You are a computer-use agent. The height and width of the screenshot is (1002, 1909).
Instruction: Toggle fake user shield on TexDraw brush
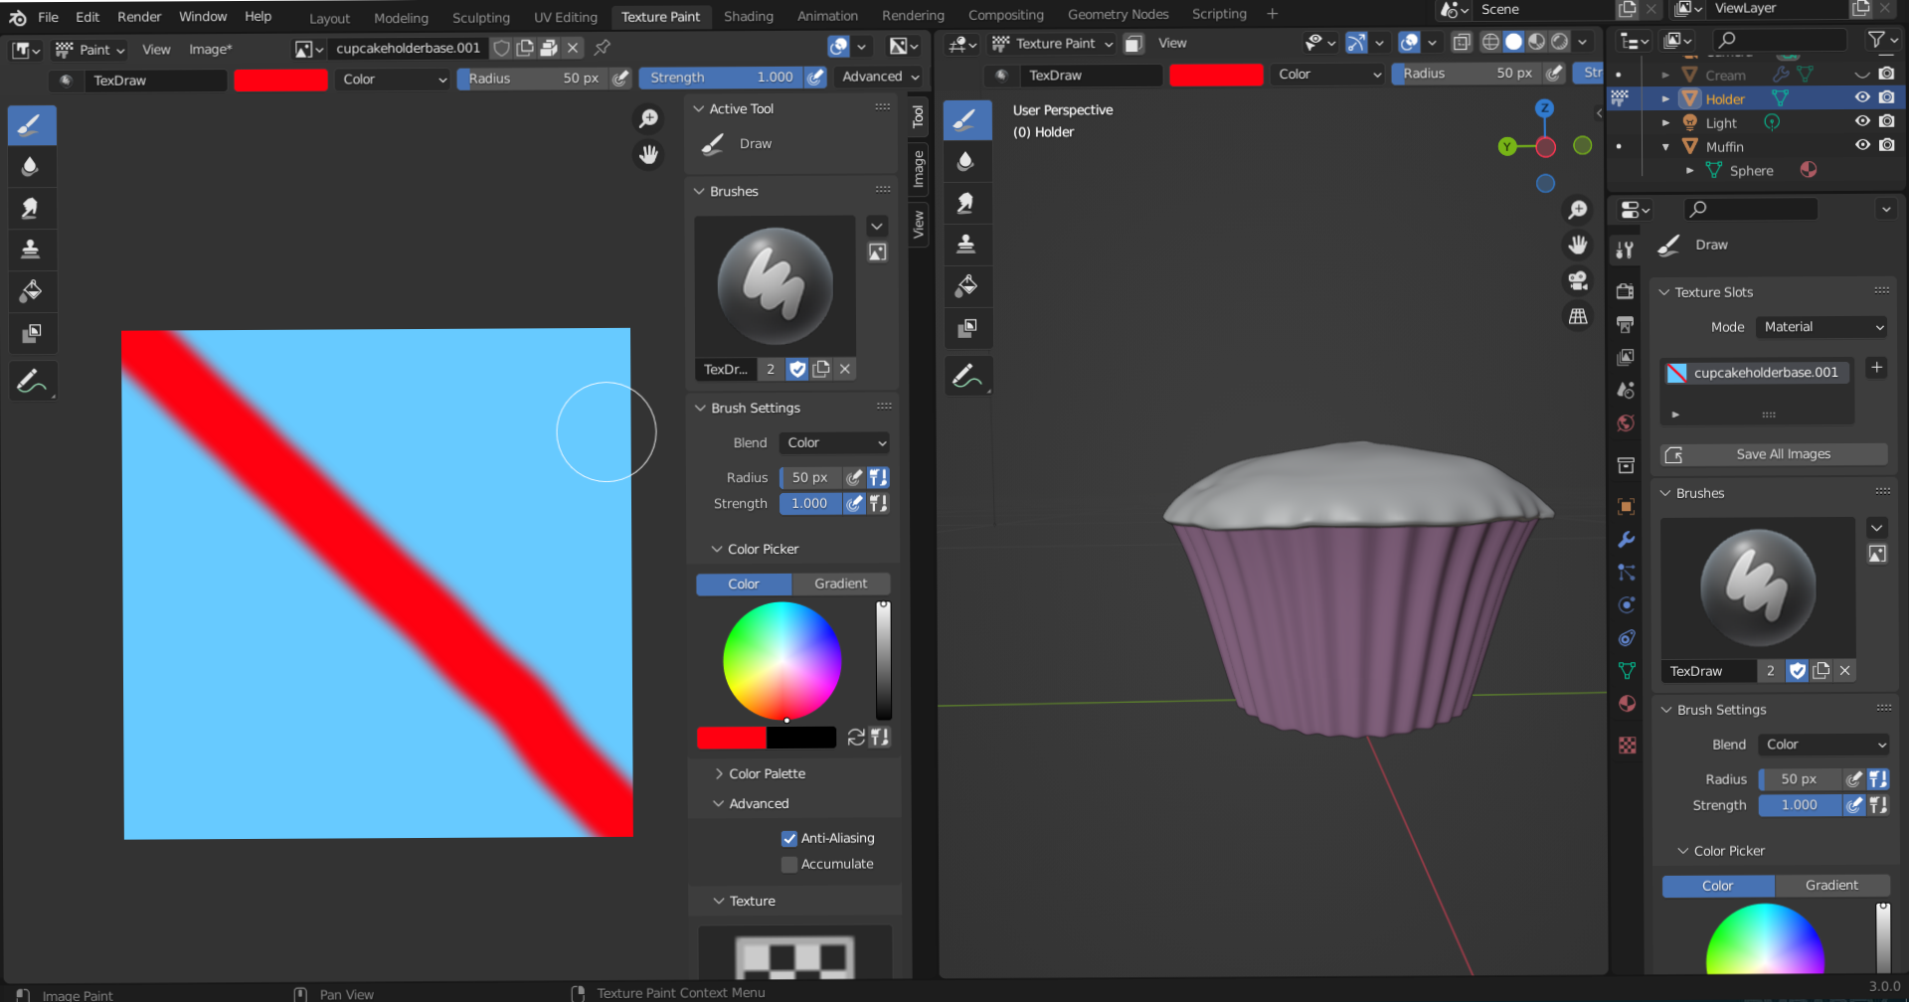coord(796,369)
